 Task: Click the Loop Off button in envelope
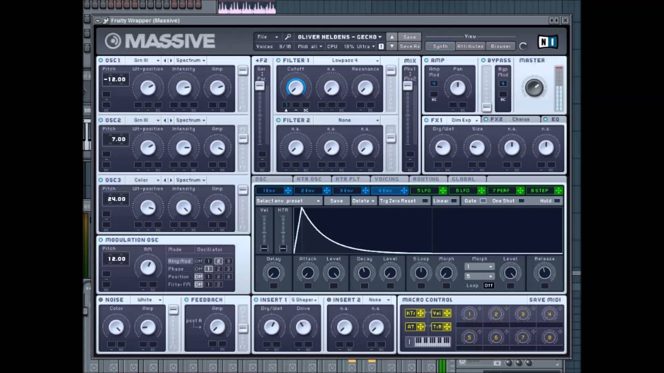pyautogui.click(x=488, y=285)
